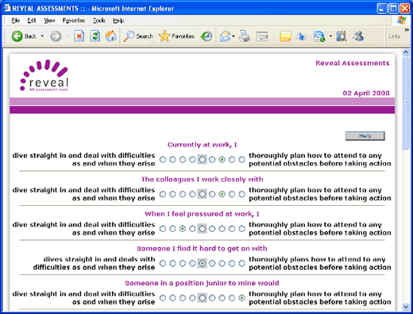Print the page with the printer icon
This screenshot has width=413, height=314.
pos(245,36)
